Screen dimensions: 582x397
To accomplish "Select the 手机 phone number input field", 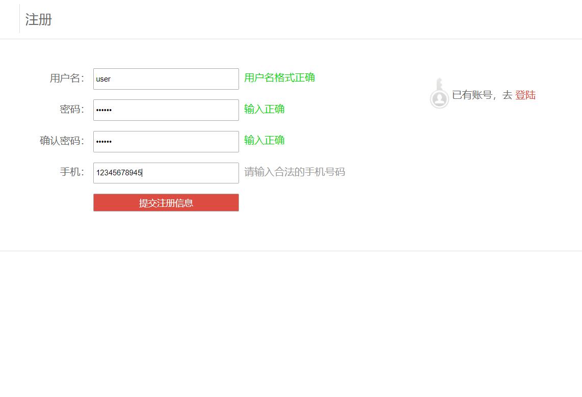I will pyautogui.click(x=166, y=173).
